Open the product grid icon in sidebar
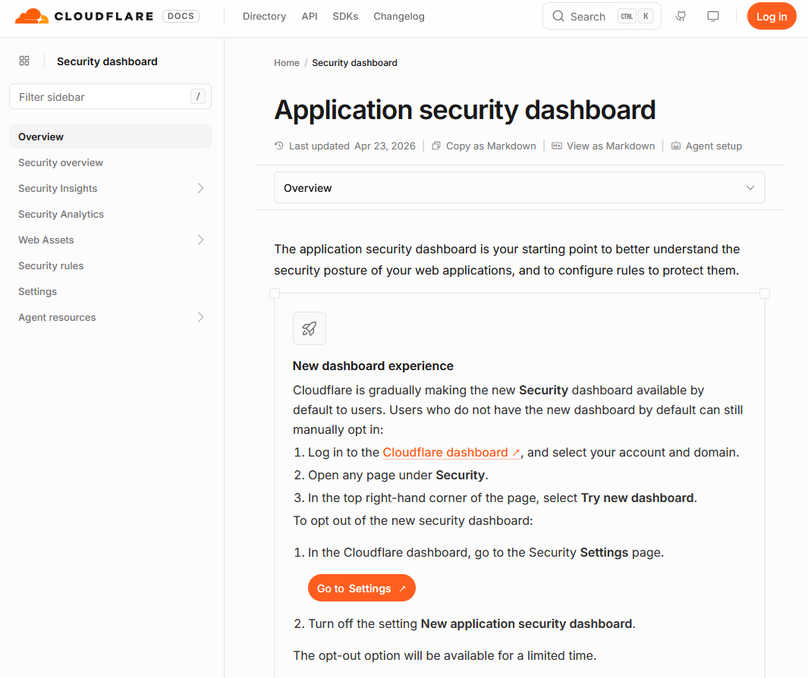Screen dimensions: 808x678 pos(24,61)
